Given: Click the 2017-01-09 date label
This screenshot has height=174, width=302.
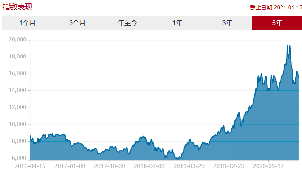Looking at the screenshot, I should [x=70, y=166].
